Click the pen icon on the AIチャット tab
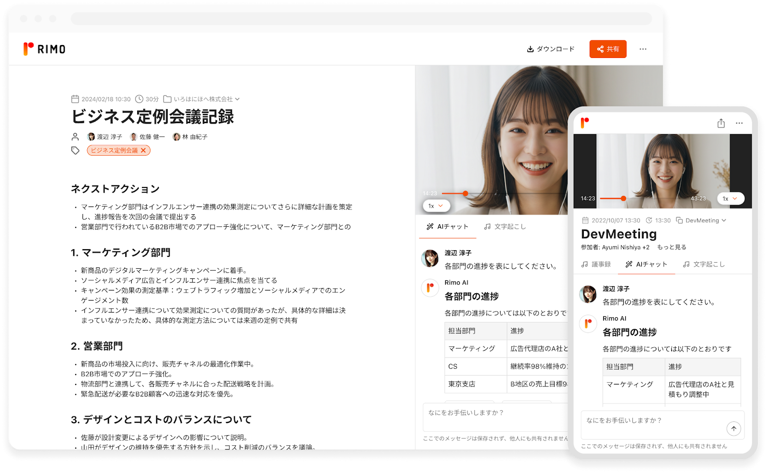 (x=430, y=226)
